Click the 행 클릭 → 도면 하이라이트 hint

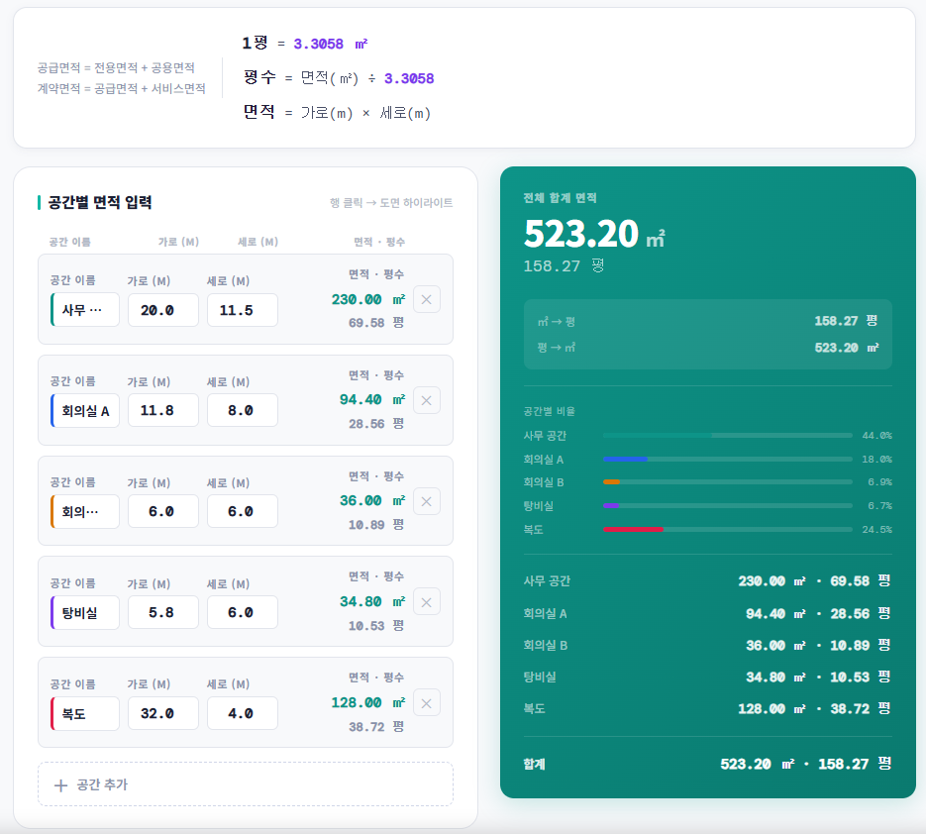click(x=391, y=203)
